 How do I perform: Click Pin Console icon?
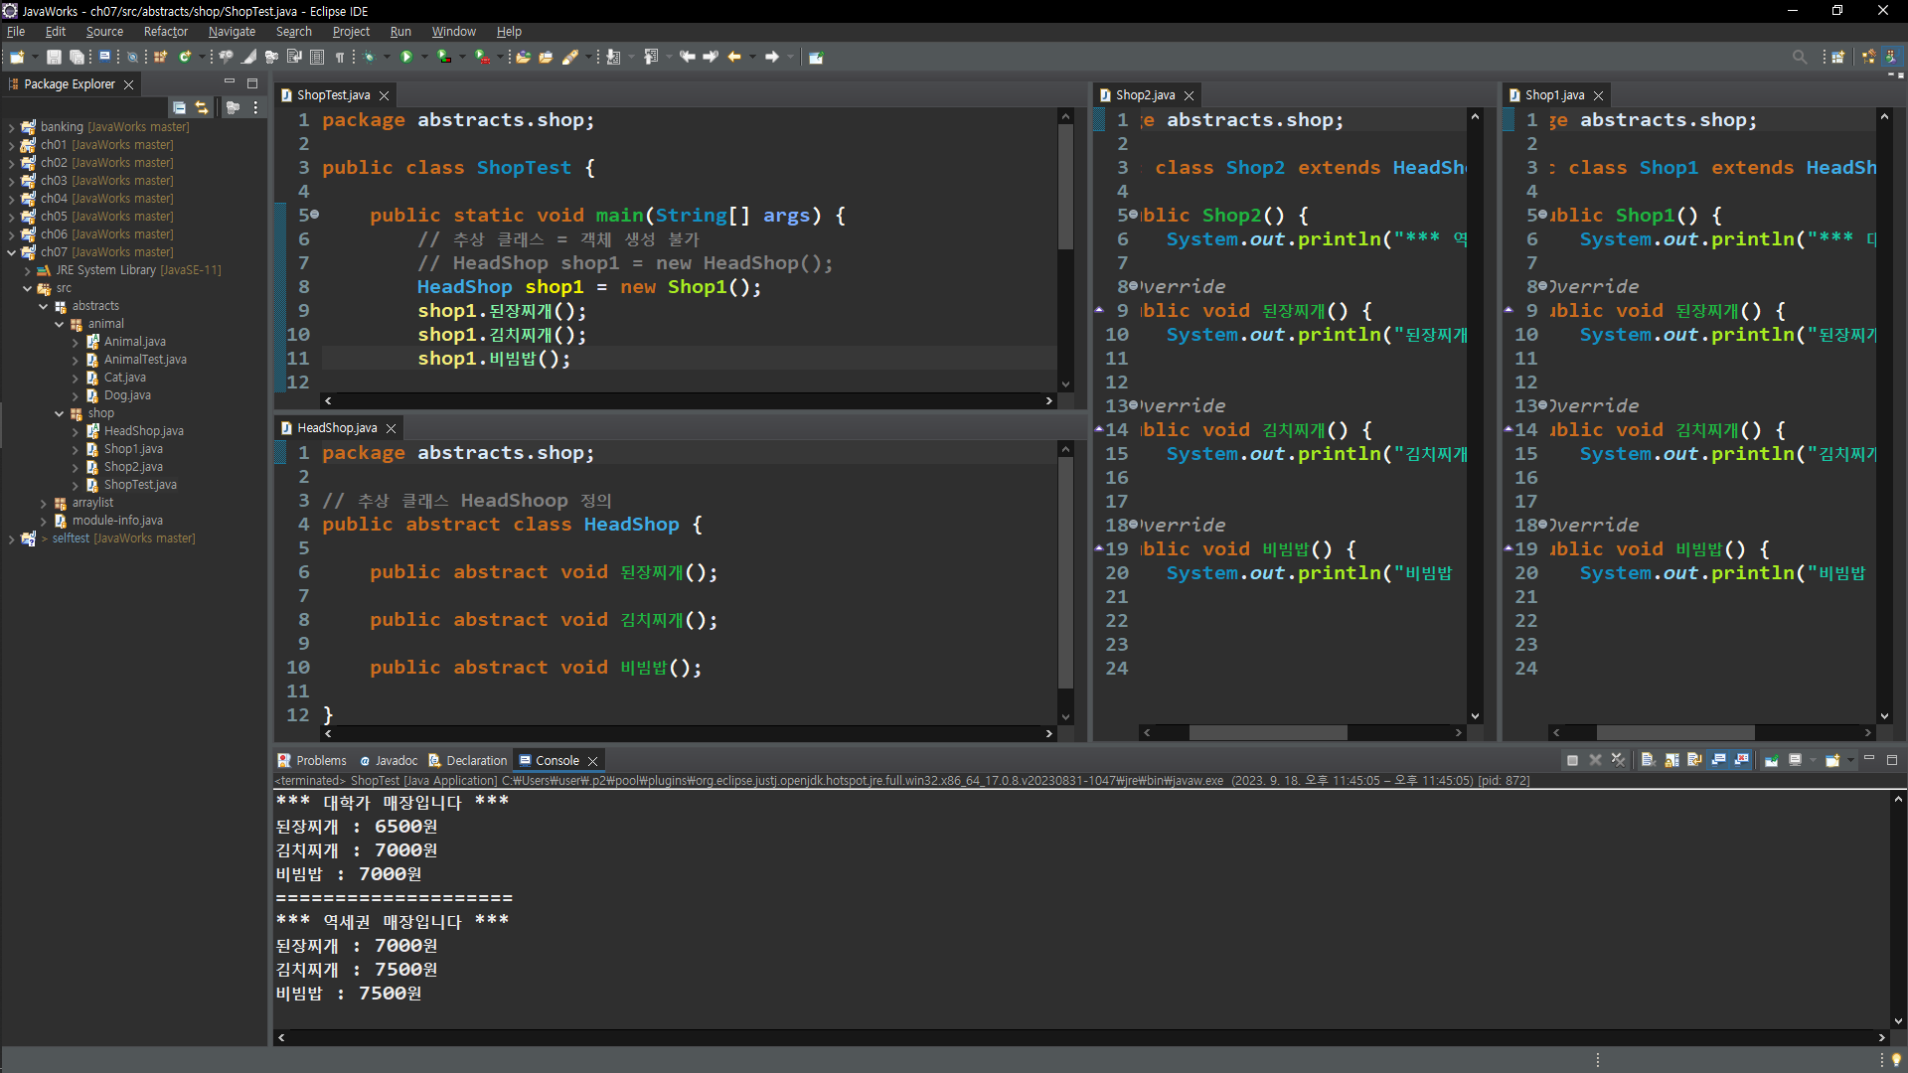coord(1771,760)
